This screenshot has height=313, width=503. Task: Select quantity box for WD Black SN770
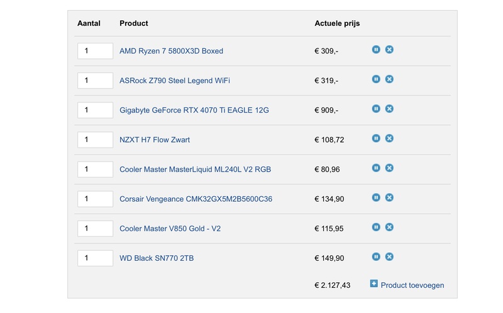95,258
